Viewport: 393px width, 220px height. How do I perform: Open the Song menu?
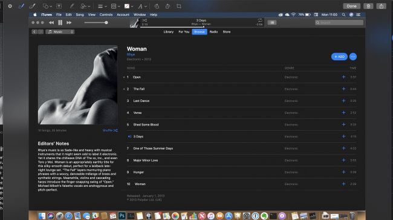80,14
